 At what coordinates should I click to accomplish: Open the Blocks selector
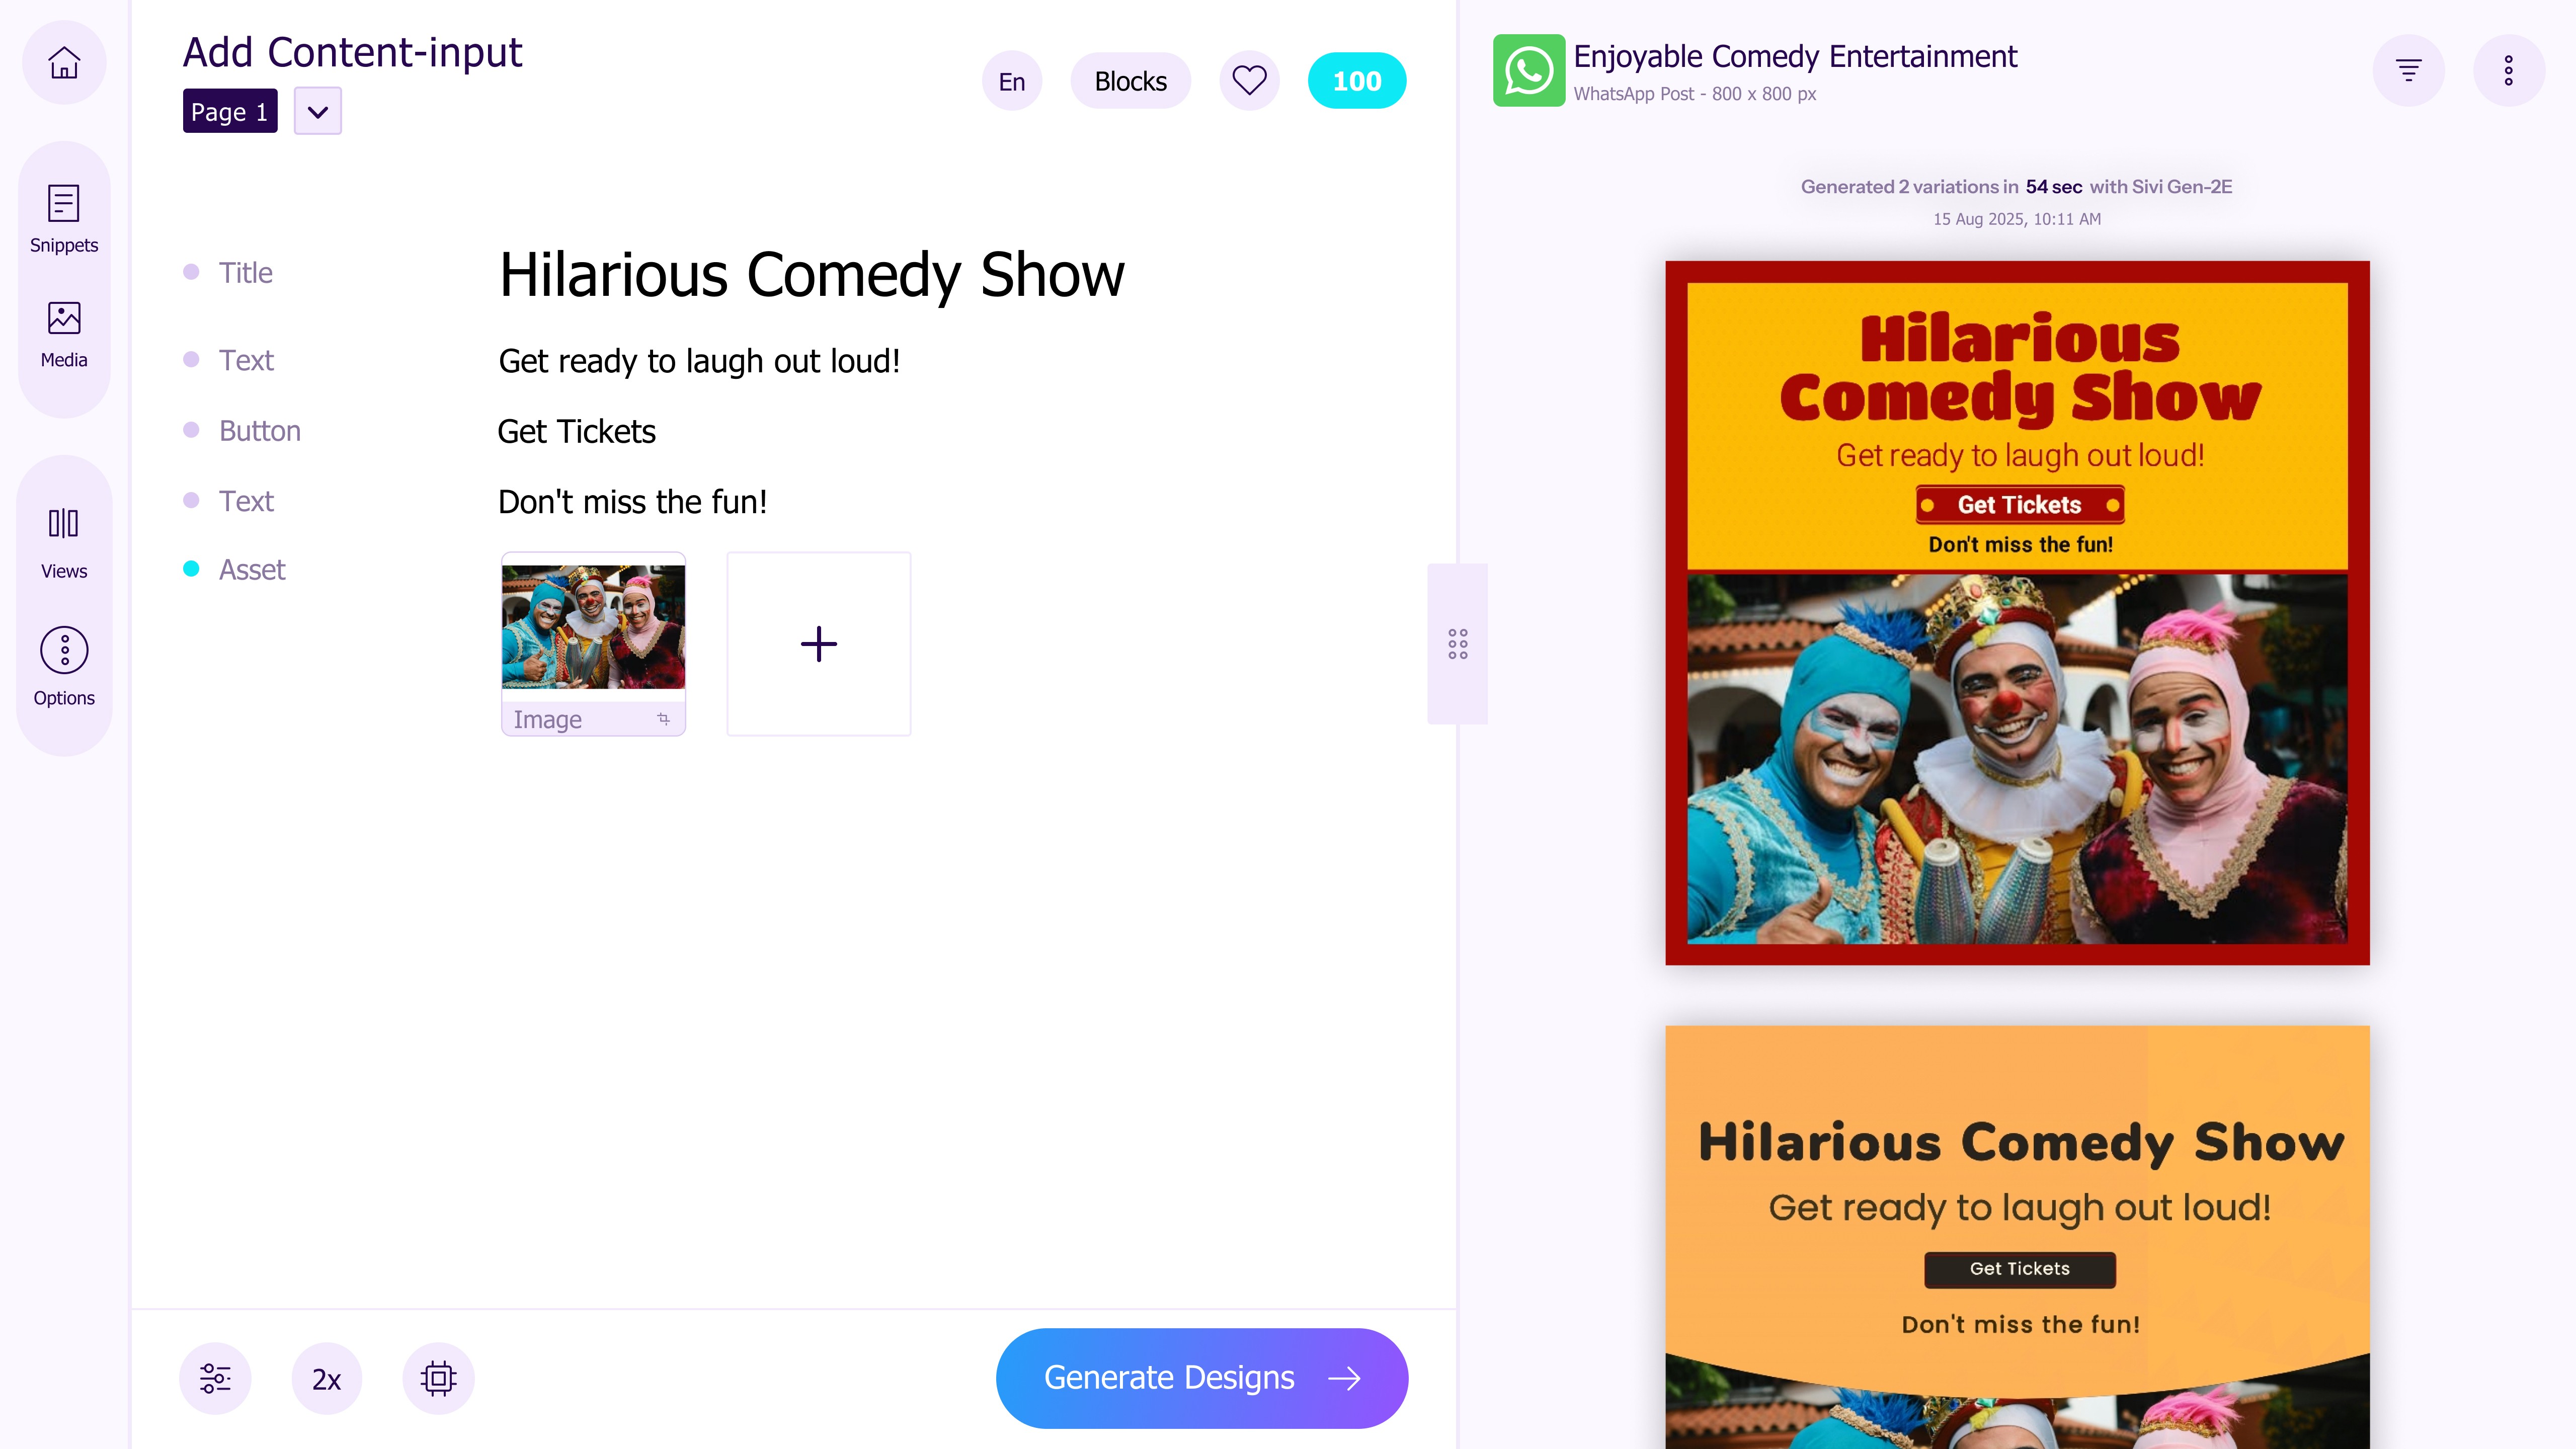(x=1130, y=80)
